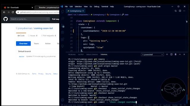Open the Extensions view in activity bar
Screen dimensions: 190x106
(63, 39)
